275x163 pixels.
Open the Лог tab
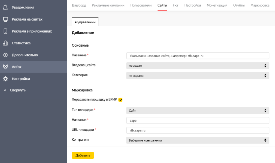pyautogui.click(x=176, y=5)
